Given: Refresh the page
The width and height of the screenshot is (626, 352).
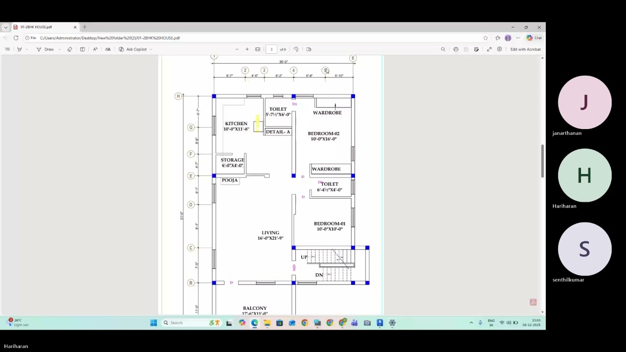Looking at the screenshot, I should (x=16, y=38).
